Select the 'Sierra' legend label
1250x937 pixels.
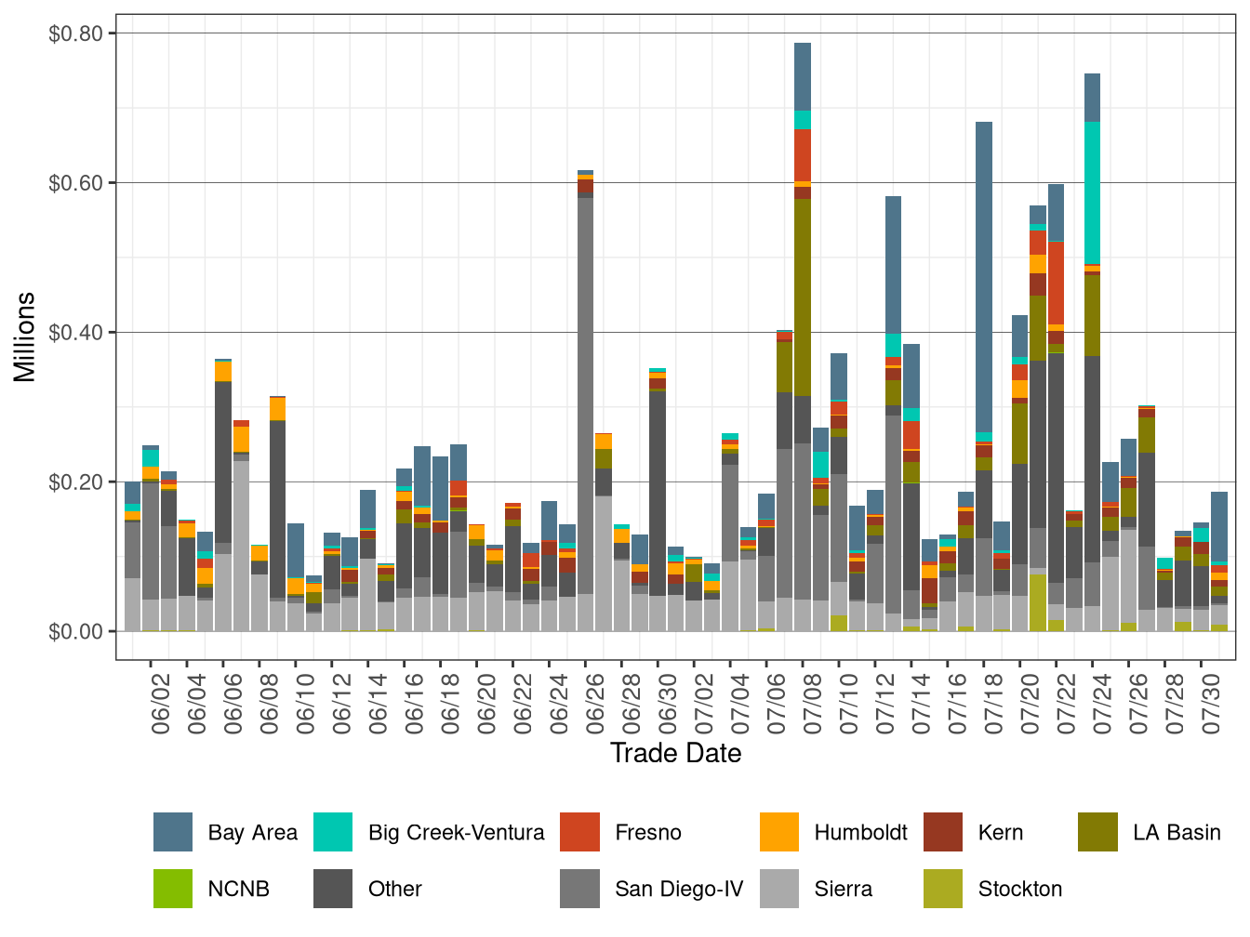pos(844,890)
